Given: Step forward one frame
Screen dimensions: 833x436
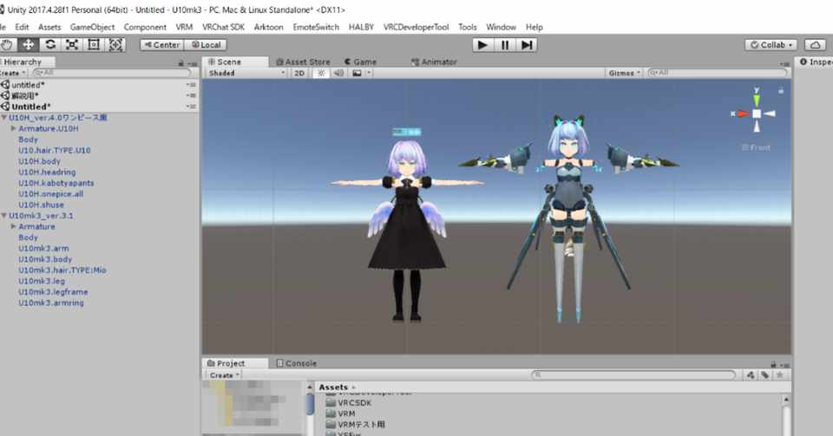Looking at the screenshot, I should tap(527, 45).
